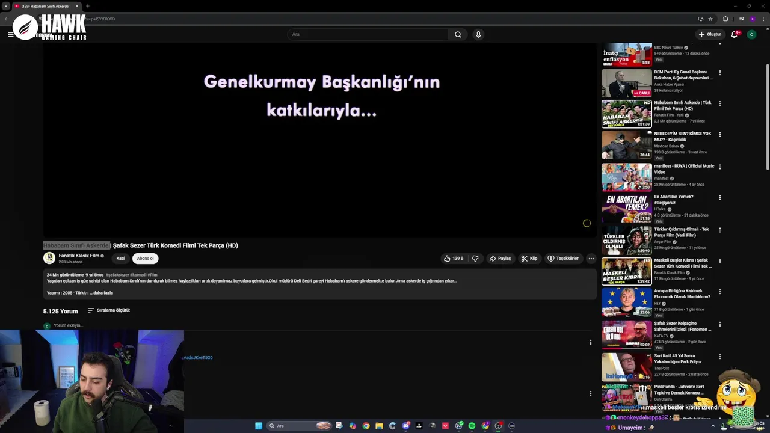Open the Sıralama ölçütü sort dropdown

click(109, 310)
